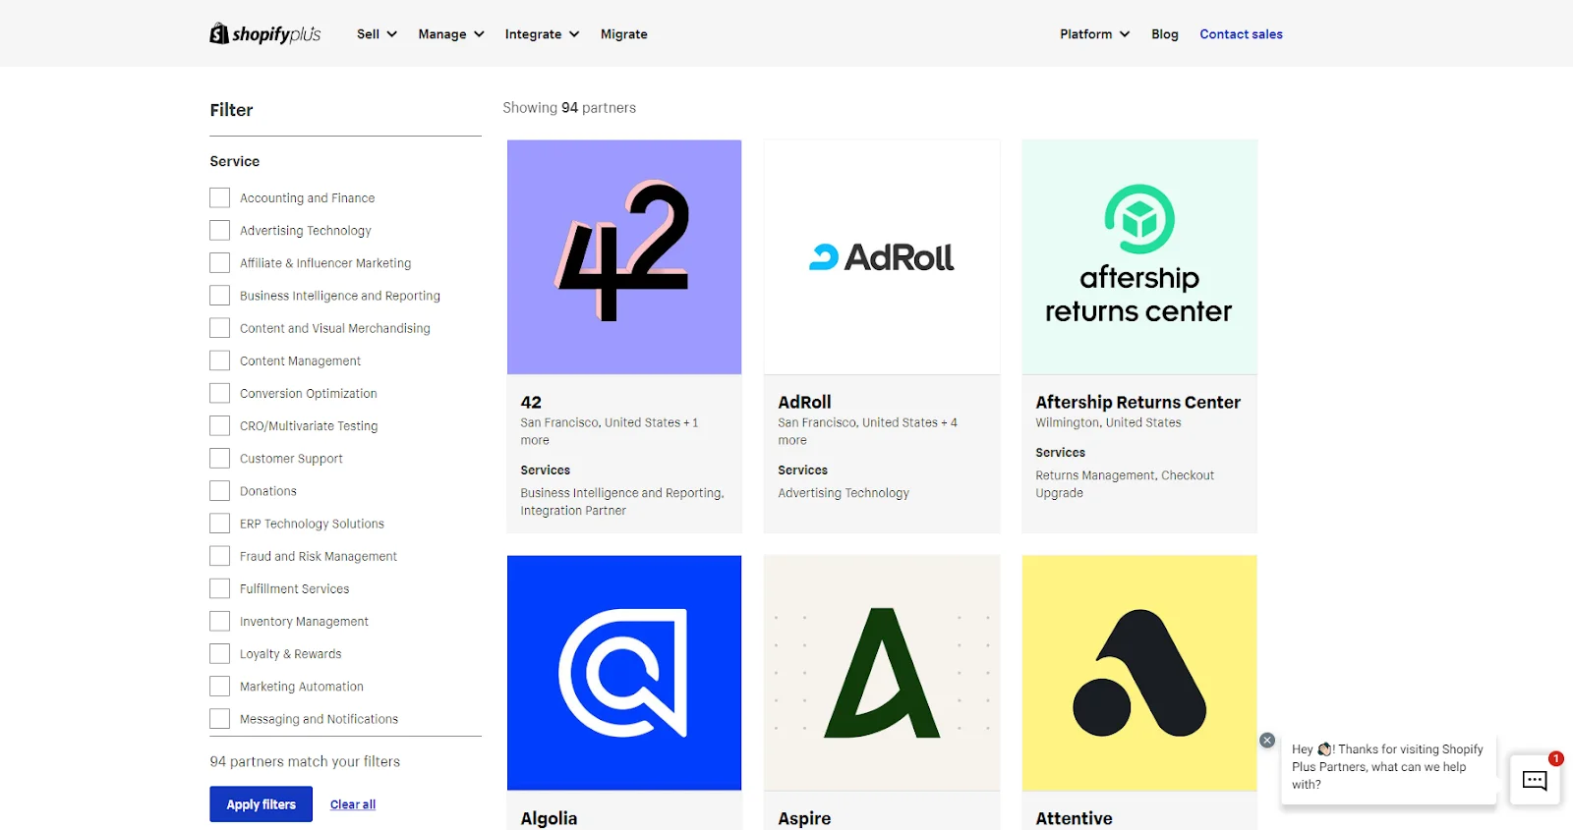Screen dimensions: 1573x830
Task: Open the 42 partner title
Action: 531,402
